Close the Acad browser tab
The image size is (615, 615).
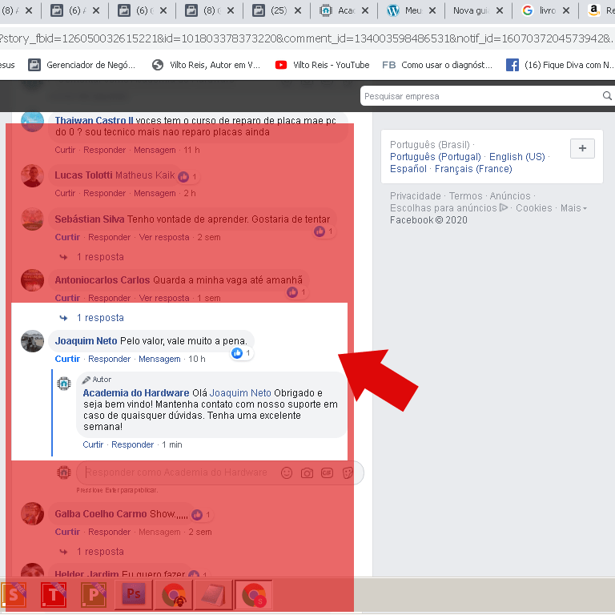point(365,10)
